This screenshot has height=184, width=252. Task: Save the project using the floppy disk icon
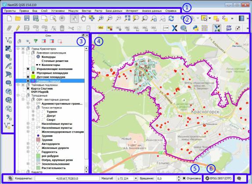(27, 18)
